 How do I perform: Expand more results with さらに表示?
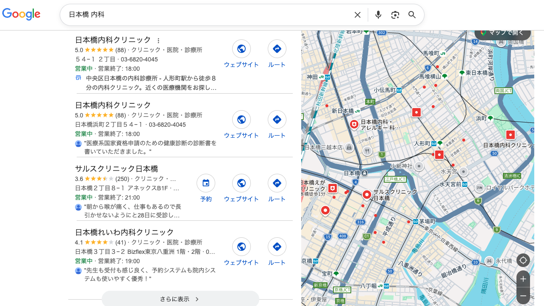click(x=180, y=299)
